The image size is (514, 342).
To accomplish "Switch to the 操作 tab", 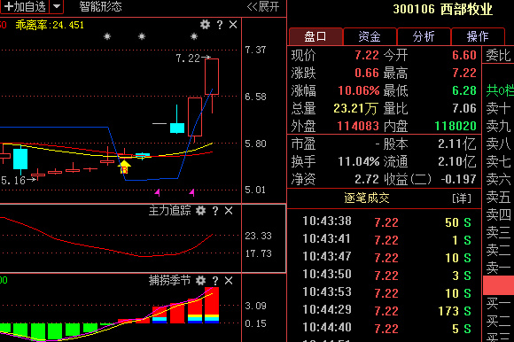I will pos(478,36).
